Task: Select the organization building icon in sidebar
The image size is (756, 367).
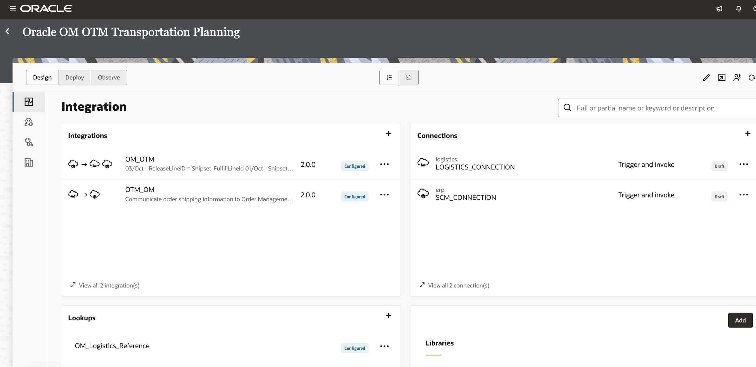Action: (29, 163)
